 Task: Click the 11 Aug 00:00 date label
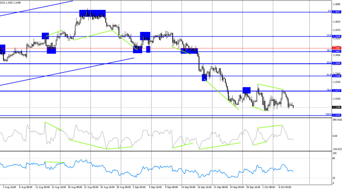[42, 187]
